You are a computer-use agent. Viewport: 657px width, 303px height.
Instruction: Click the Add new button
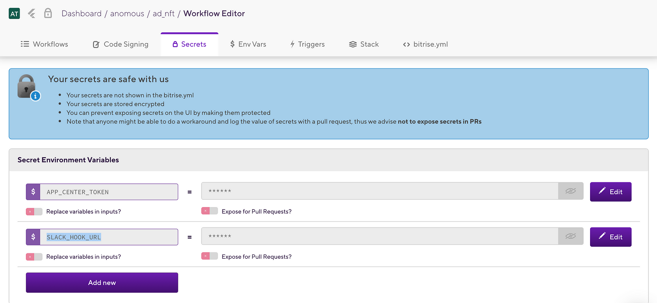tap(102, 282)
